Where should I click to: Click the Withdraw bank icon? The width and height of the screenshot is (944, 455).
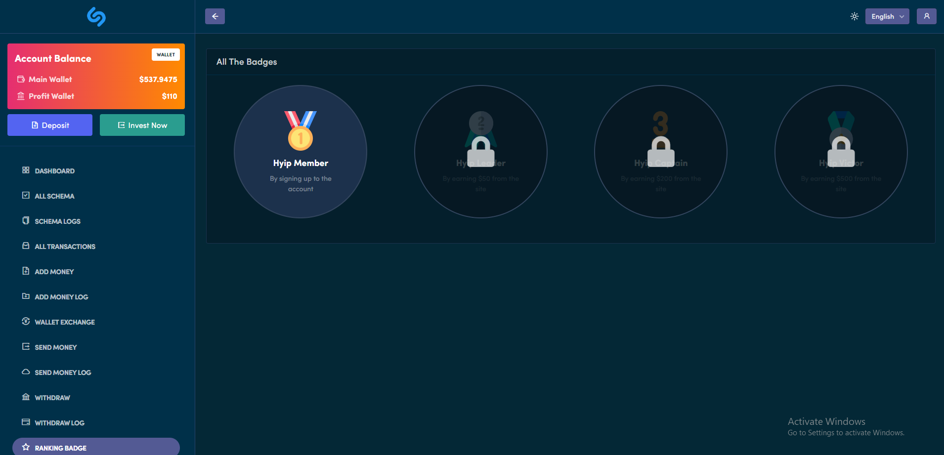coord(26,397)
